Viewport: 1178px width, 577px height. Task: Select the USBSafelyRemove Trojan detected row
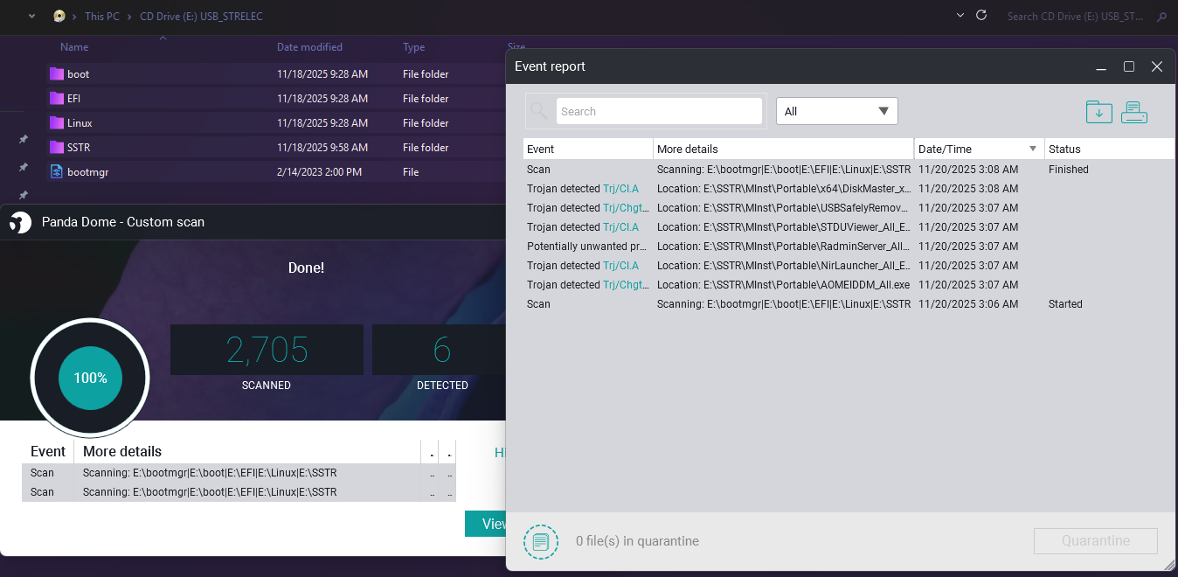pyautogui.click(x=849, y=208)
